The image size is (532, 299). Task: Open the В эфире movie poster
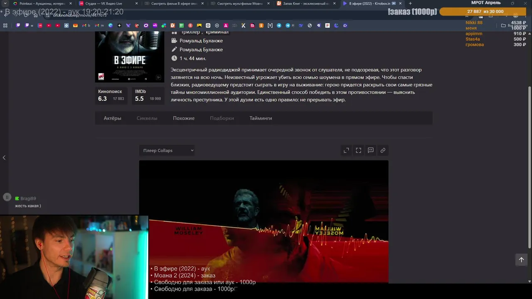pyautogui.click(x=130, y=56)
